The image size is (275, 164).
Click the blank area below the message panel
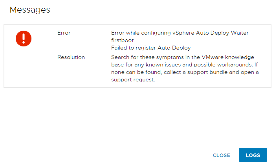tap(137, 118)
